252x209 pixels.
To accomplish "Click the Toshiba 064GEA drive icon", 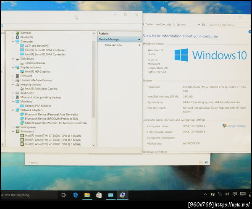I will (x=22, y=63).
